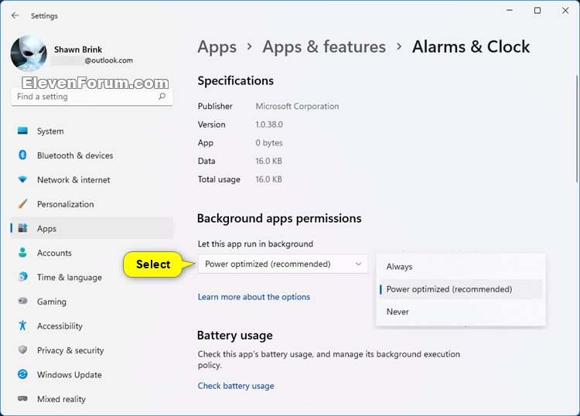The height and width of the screenshot is (416, 580).
Task: Open Gaming settings
Action: point(92,302)
